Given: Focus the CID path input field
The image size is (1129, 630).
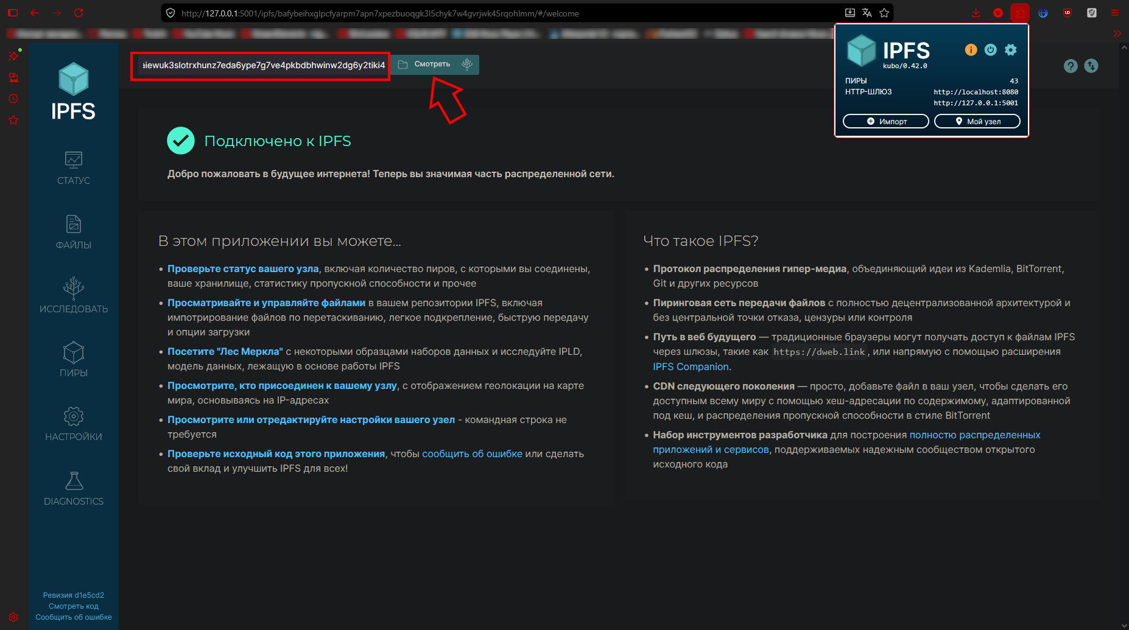Looking at the screenshot, I should tap(262, 65).
